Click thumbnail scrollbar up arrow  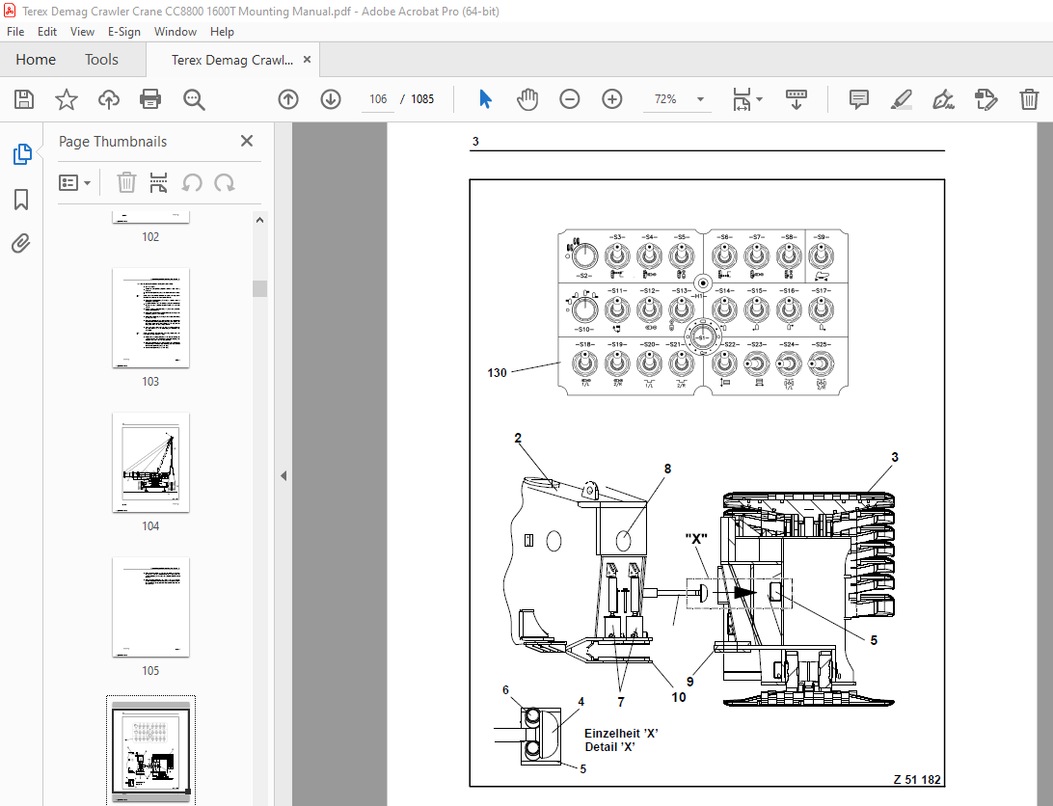260,221
